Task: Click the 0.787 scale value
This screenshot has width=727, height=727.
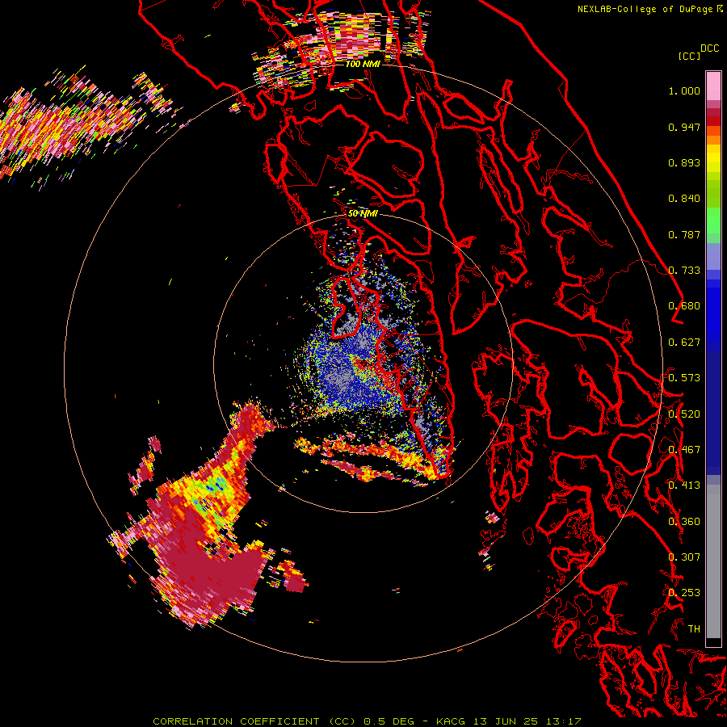Action: (x=684, y=234)
